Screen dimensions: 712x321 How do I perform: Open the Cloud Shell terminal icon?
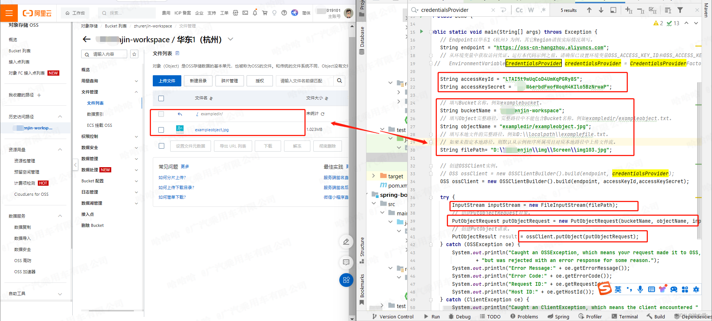pyautogui.click(x=245, y=13)
